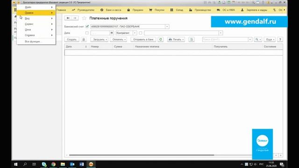Open the calendar icon in the title bar
This screenshot has height=168, width=299.
[x=234, y=2]
